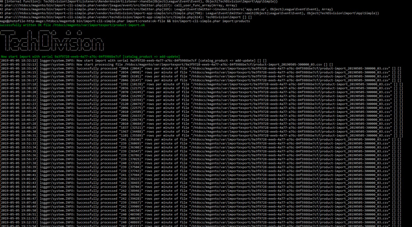Click the row with "2070 (14245)"
This screenshot has height=227, width=412.
[201, 92]
